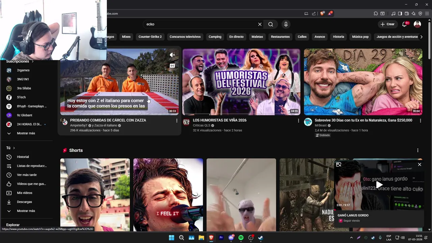Open Premiere Pro from the taskbar
432x243 pixels.
(221, 238)
